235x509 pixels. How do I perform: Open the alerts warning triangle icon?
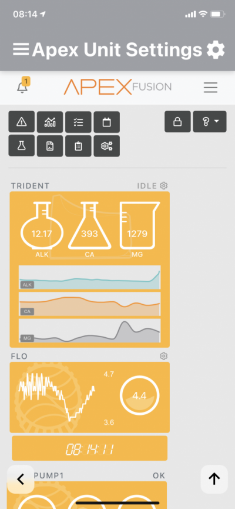click(x=21, y=122)
